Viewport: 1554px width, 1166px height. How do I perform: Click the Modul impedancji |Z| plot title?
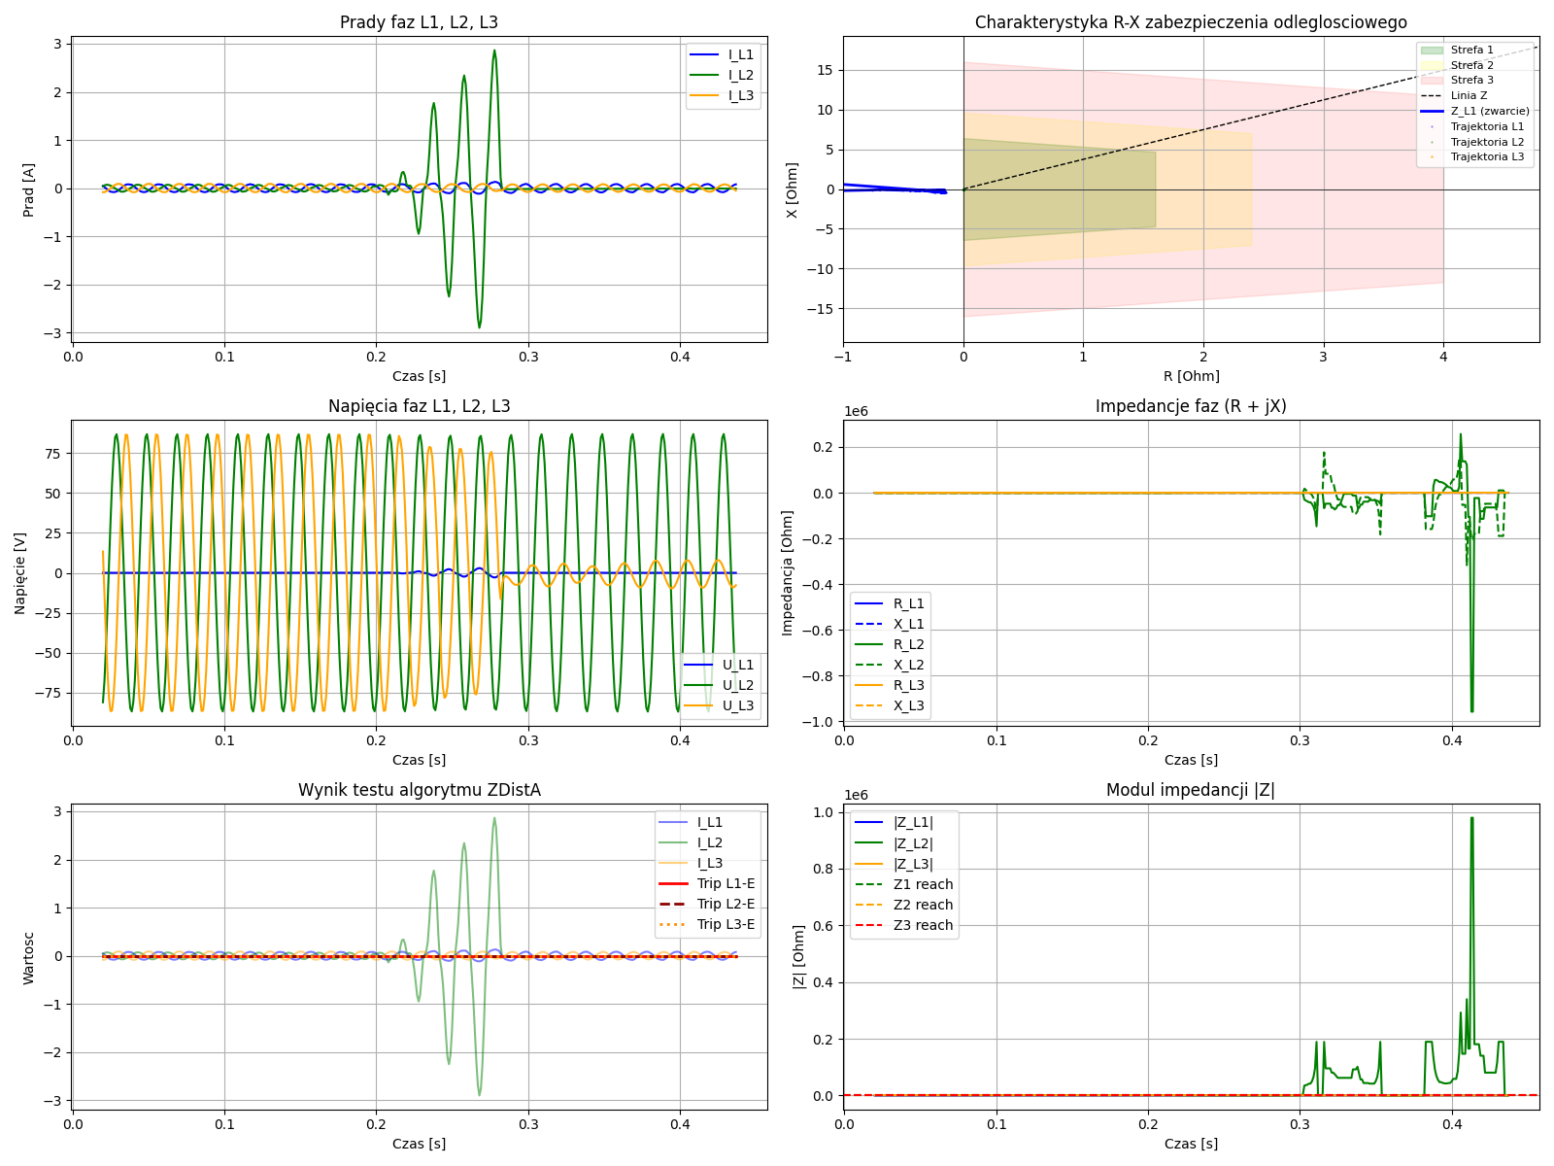[1190, 790]
